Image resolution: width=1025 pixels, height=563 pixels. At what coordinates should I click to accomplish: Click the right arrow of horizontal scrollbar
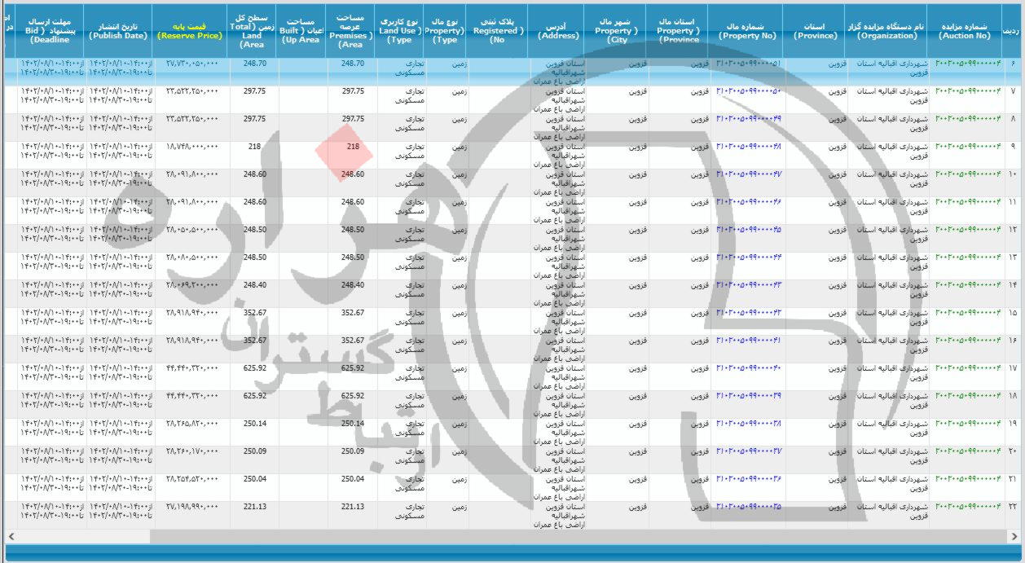click(1014, 535)
